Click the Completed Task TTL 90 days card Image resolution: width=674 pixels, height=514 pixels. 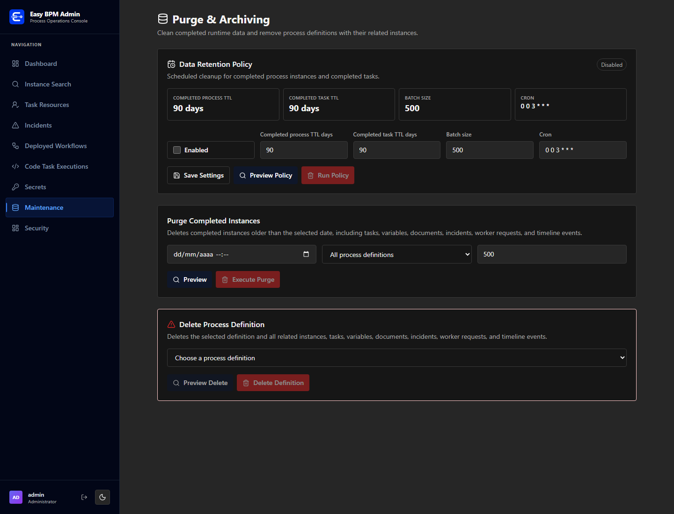click(x=339, y=104)
